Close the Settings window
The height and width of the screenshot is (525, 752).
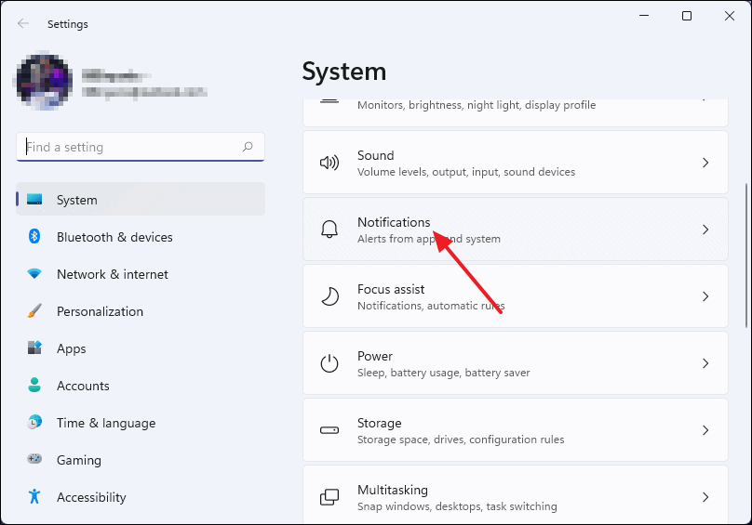[730, 16]
